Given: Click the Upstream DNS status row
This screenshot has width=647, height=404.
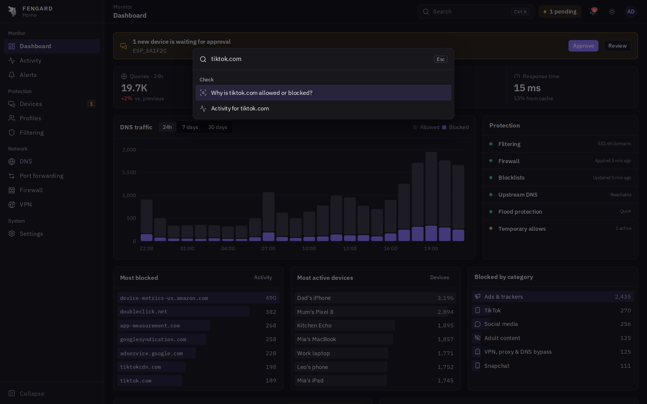Looking at the screenshot, I should tap(560, 195).
